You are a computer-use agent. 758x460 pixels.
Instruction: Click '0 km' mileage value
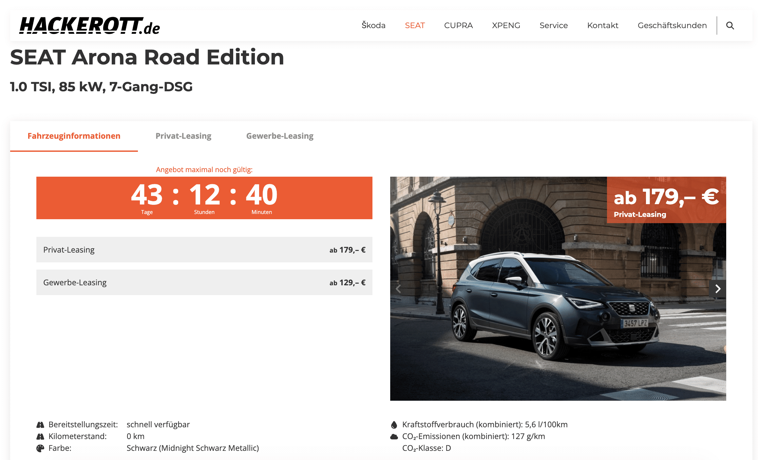click(136, 436)
